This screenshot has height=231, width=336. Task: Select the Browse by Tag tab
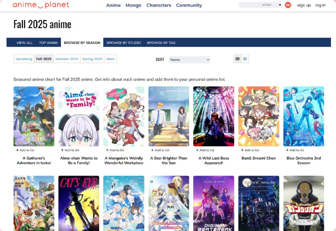coord(161,43)
